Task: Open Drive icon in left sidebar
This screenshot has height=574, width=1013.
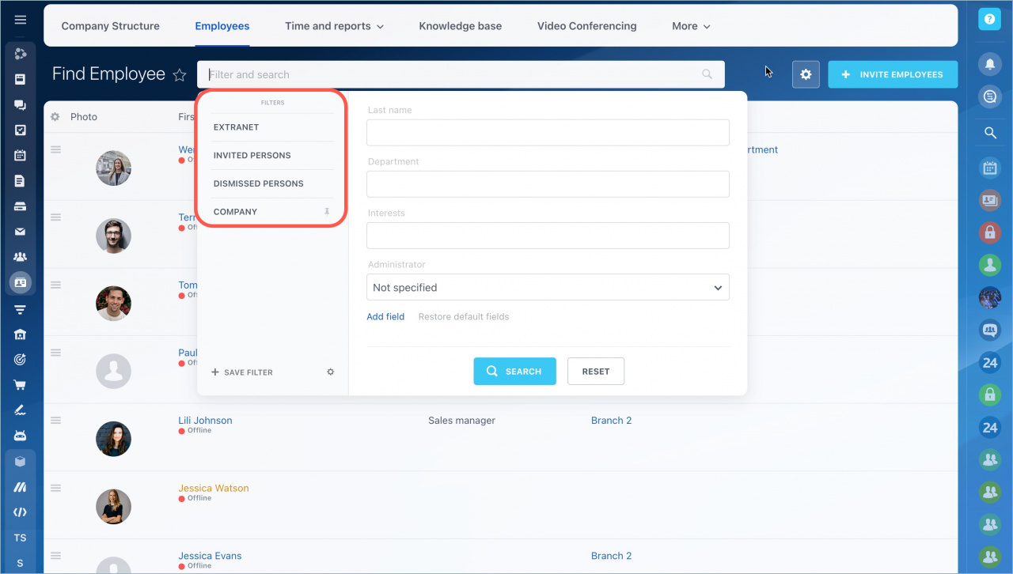Action: click(x=20, y=206)
